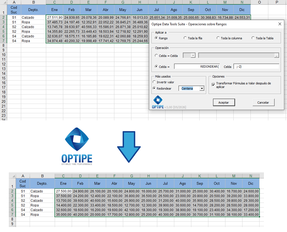
Task: Click the Aceptar button
Action: (224, 103)
